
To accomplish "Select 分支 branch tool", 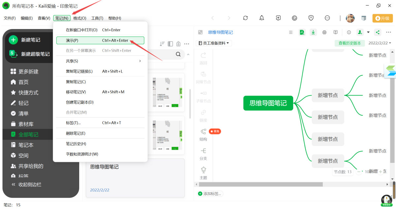I will click(203, 154).
